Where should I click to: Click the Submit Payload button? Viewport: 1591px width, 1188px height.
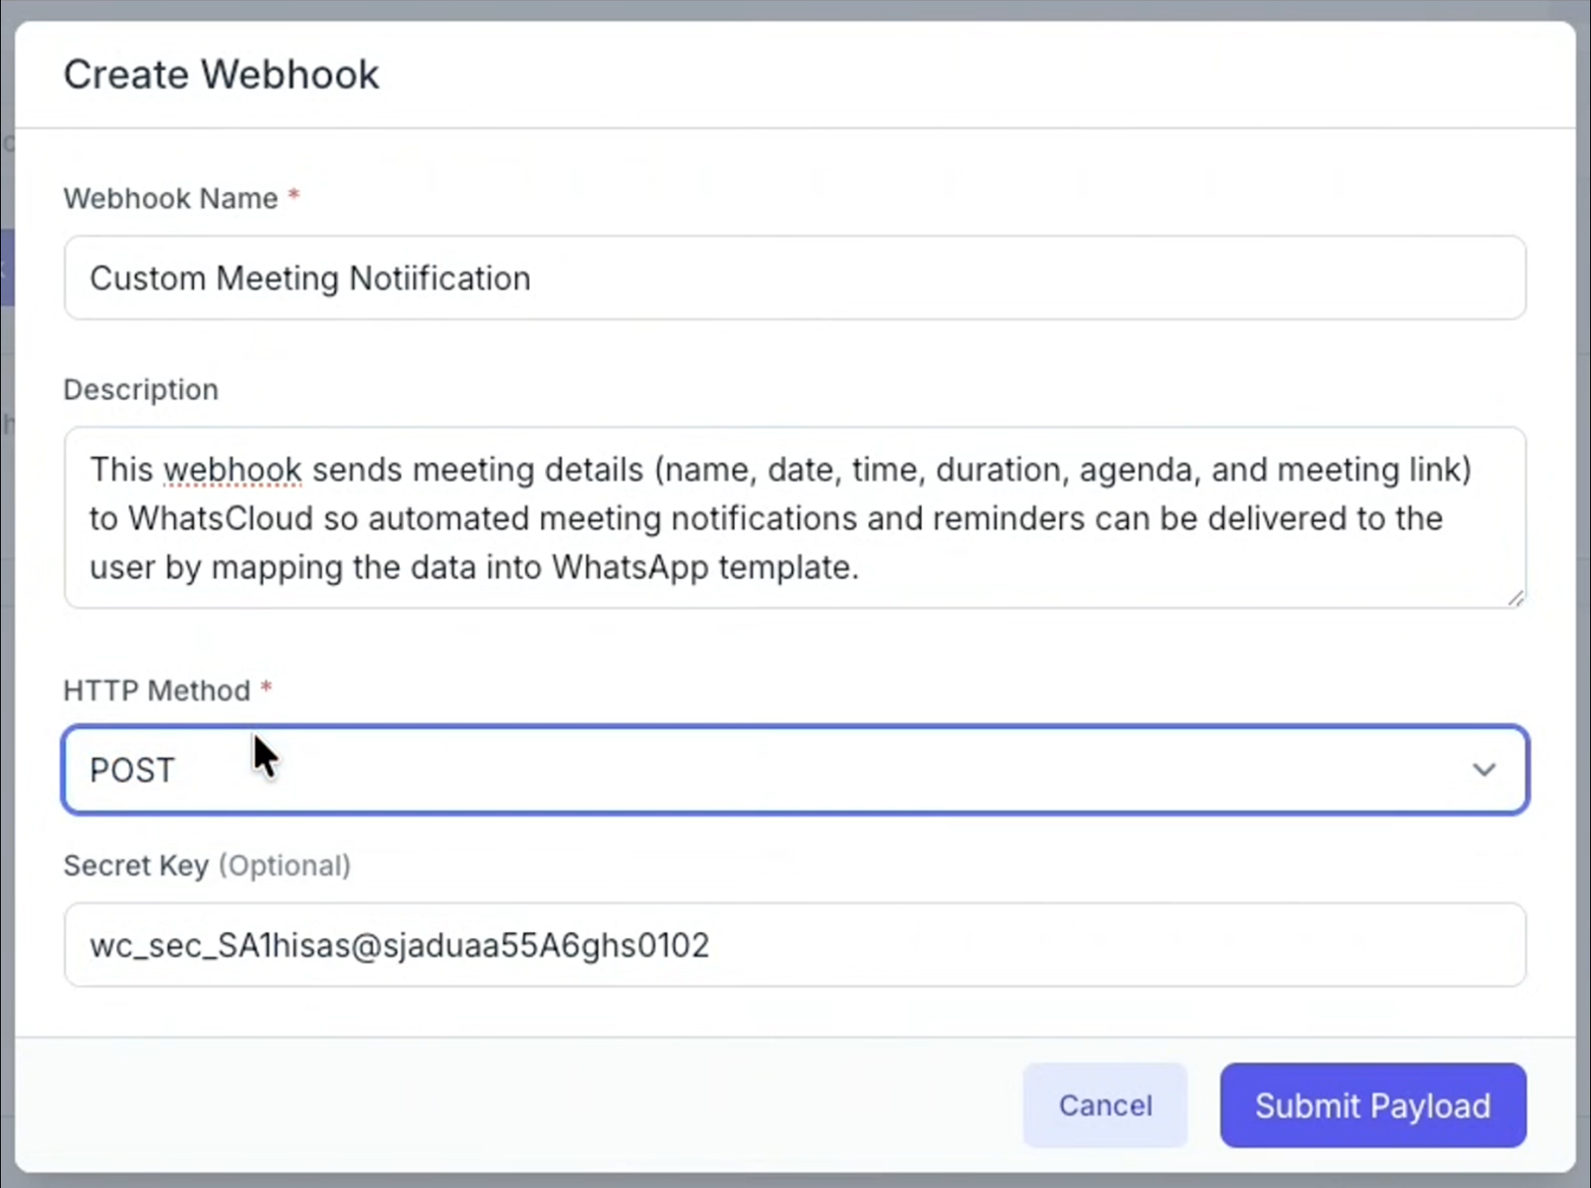point(1373,1105)
